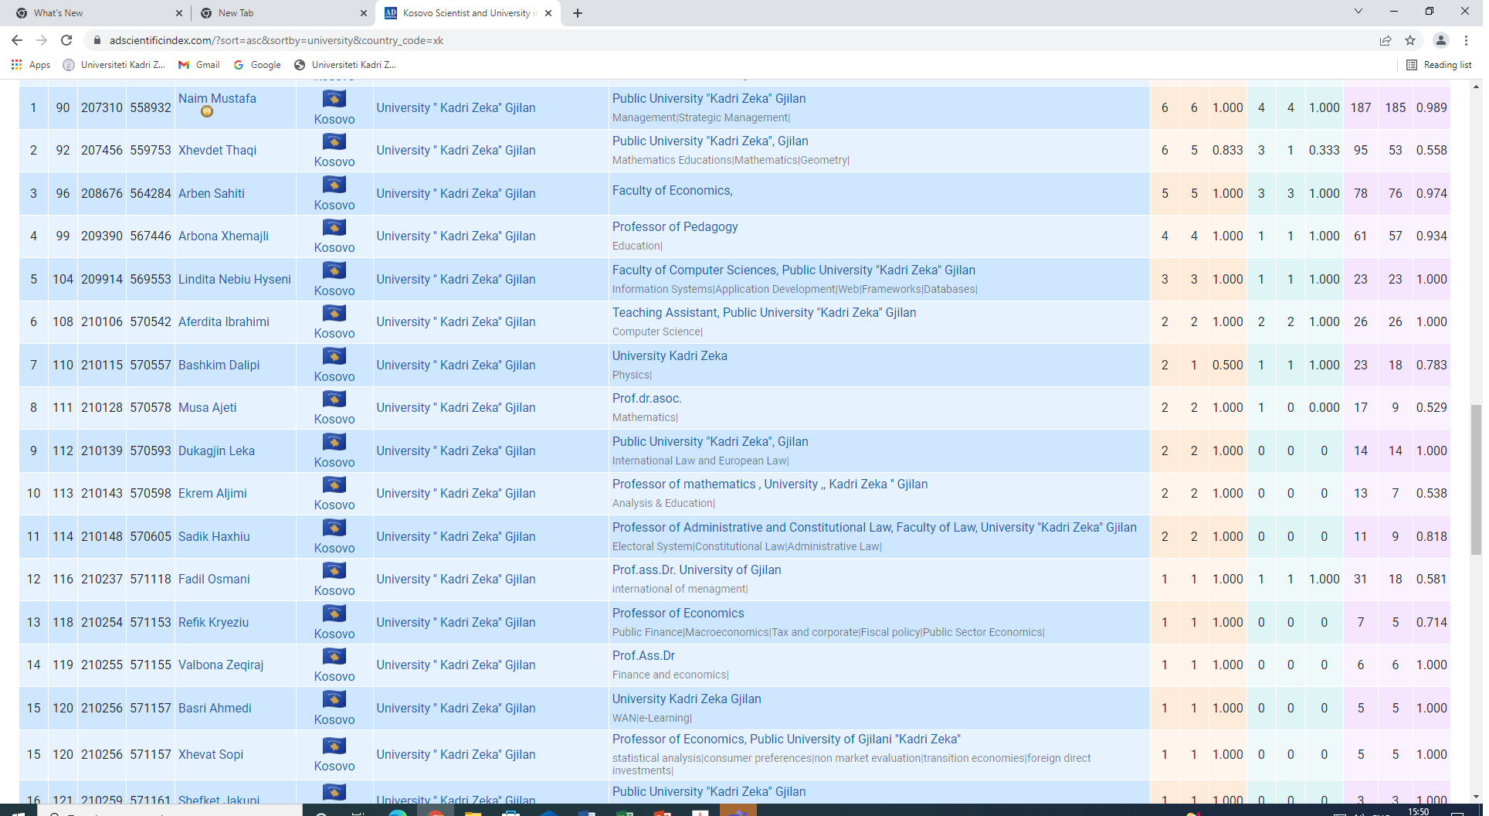Click the address bar URL field
The width and height of the screenshot is (1489, 816).
[x=726, y=40]
